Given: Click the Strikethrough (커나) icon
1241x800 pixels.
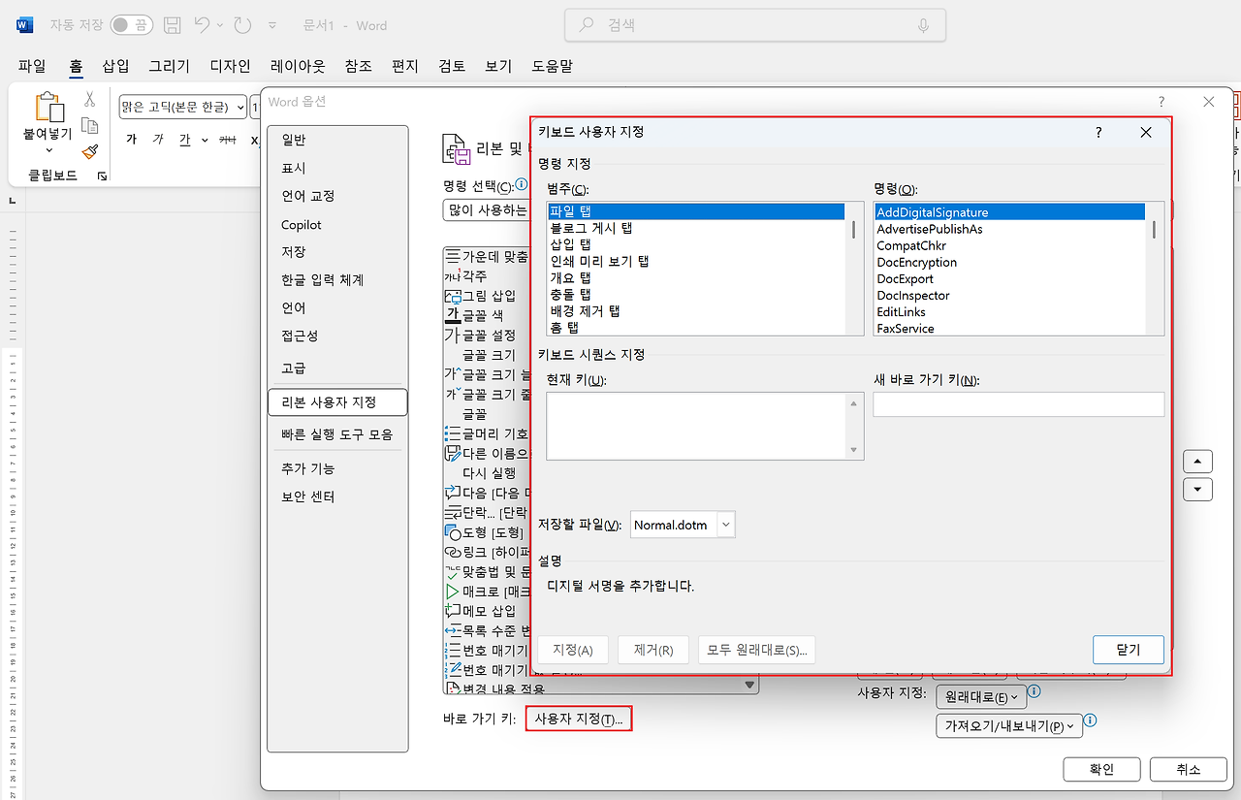Looking at the screenshot, I should click(228, 140).
